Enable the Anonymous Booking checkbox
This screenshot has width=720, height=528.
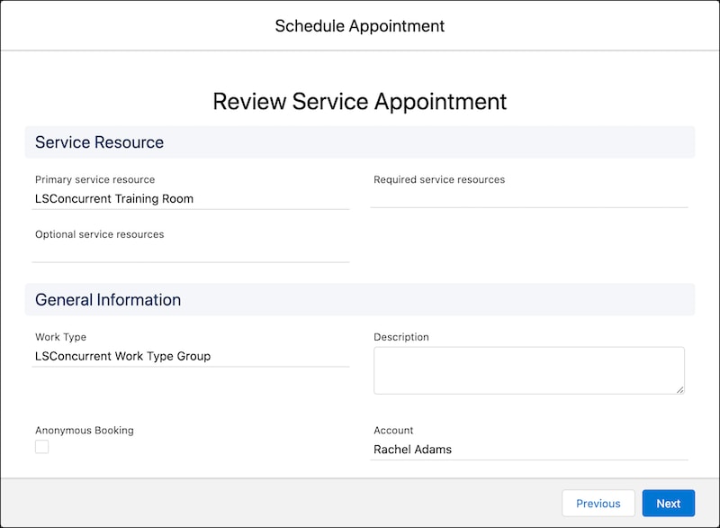click(x=41, y=447)
